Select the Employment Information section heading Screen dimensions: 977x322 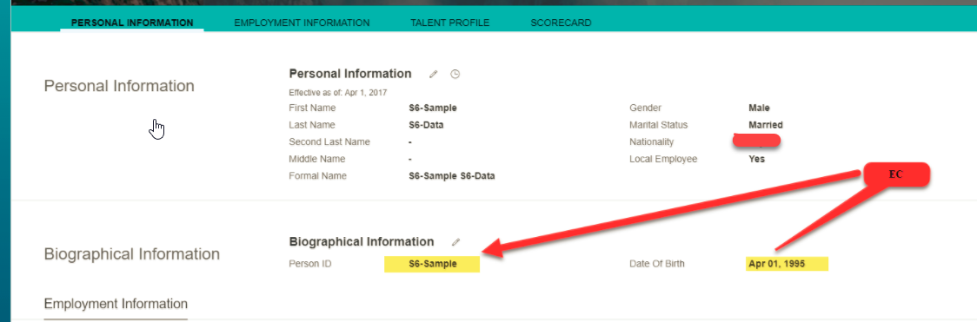[116, 304]
